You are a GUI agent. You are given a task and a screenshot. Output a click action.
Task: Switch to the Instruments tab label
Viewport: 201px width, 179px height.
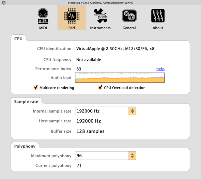pyautogui.click(x=100, y=28)
